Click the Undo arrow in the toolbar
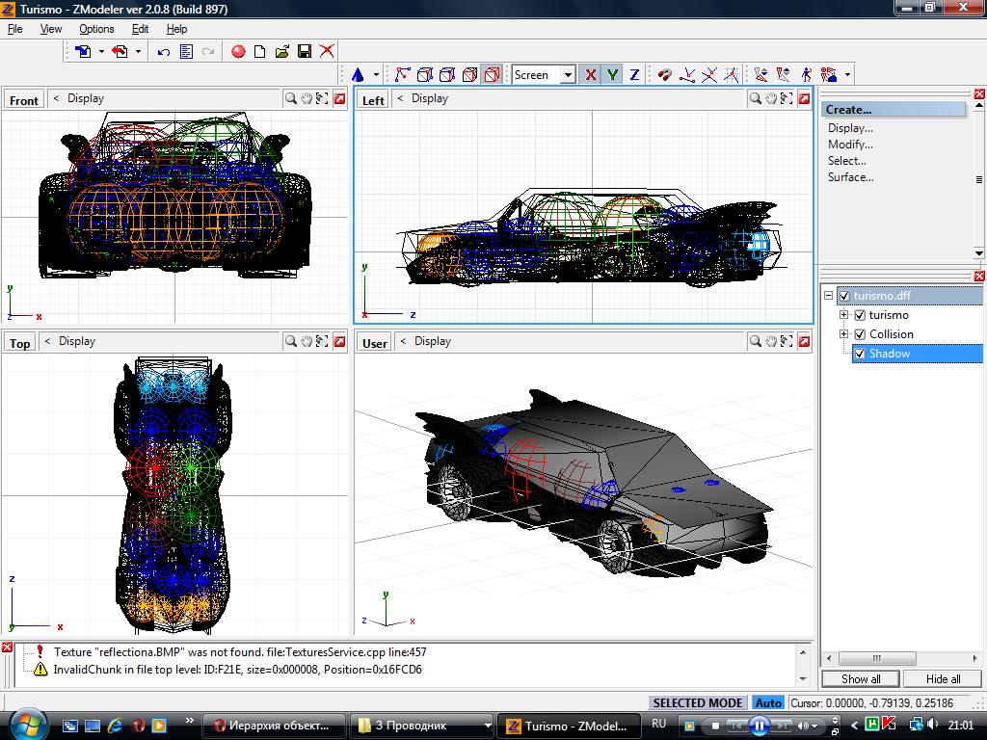Viewport: 987px width, 740px height. point(164,51)
